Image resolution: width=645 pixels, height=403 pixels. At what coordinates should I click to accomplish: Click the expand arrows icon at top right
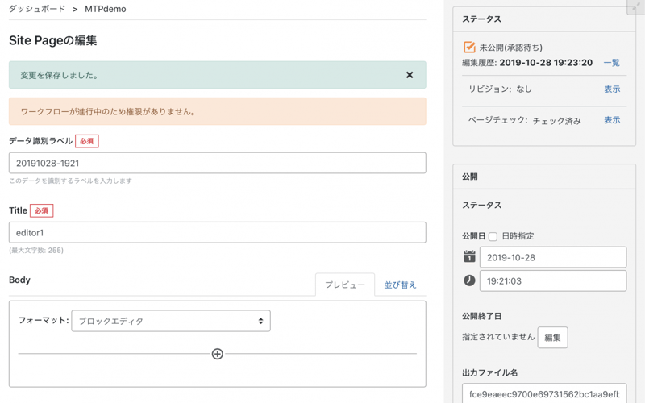pyautogui.click(x=635, y=7)
